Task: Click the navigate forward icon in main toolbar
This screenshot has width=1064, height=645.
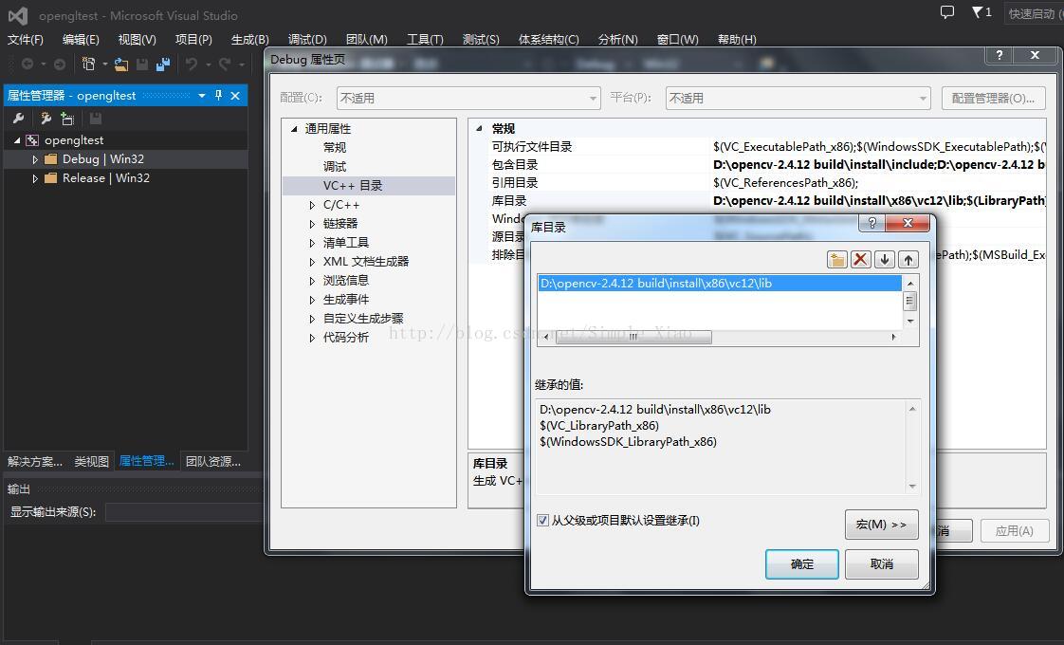Action: coord(60,64)
